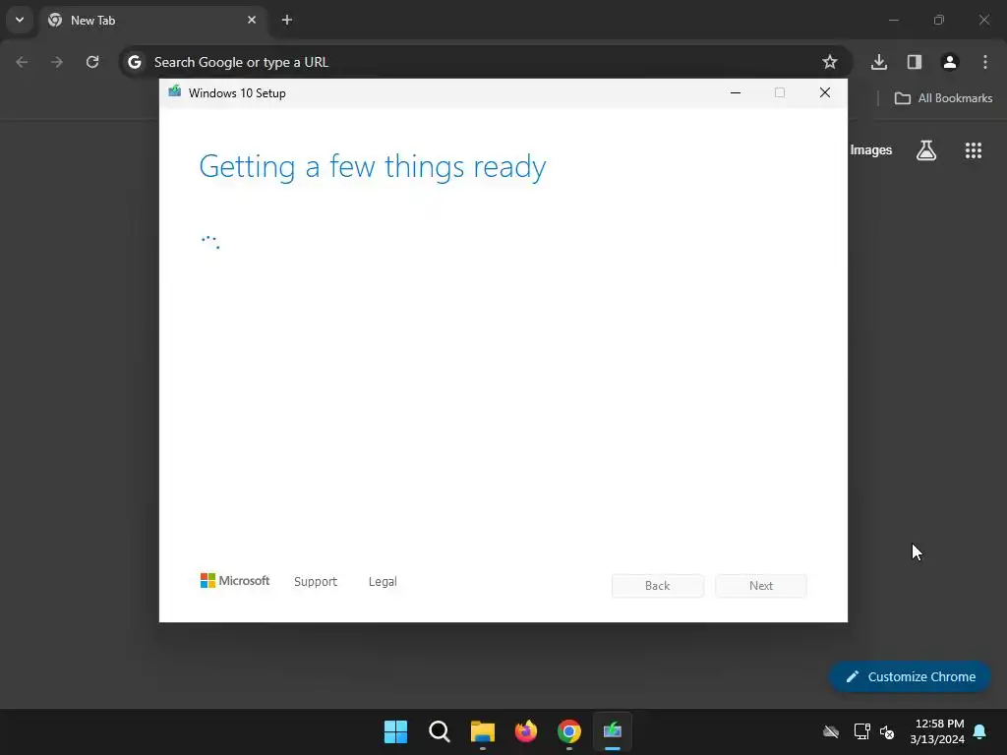Launch Firefox from taskbar
The height and width of the screenshot is (755, 1007).
tap(526, 731)
